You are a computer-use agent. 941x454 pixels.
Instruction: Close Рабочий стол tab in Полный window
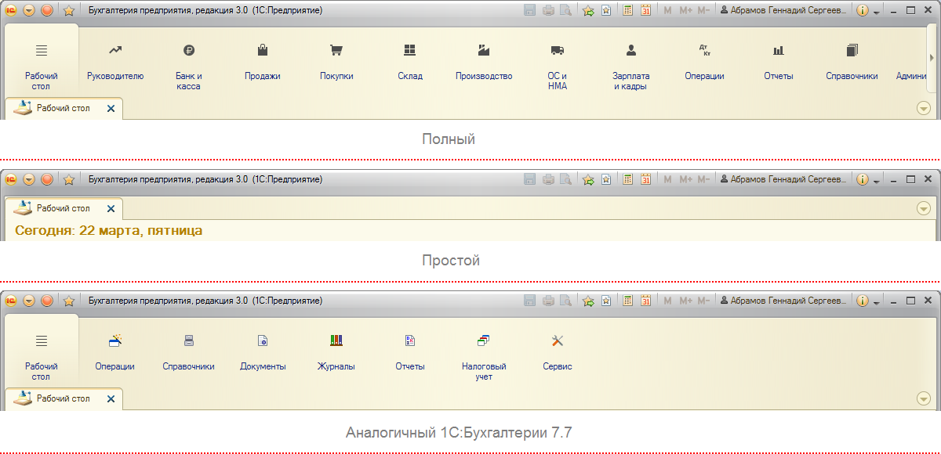pyautogui.click(x=111, y=109)
